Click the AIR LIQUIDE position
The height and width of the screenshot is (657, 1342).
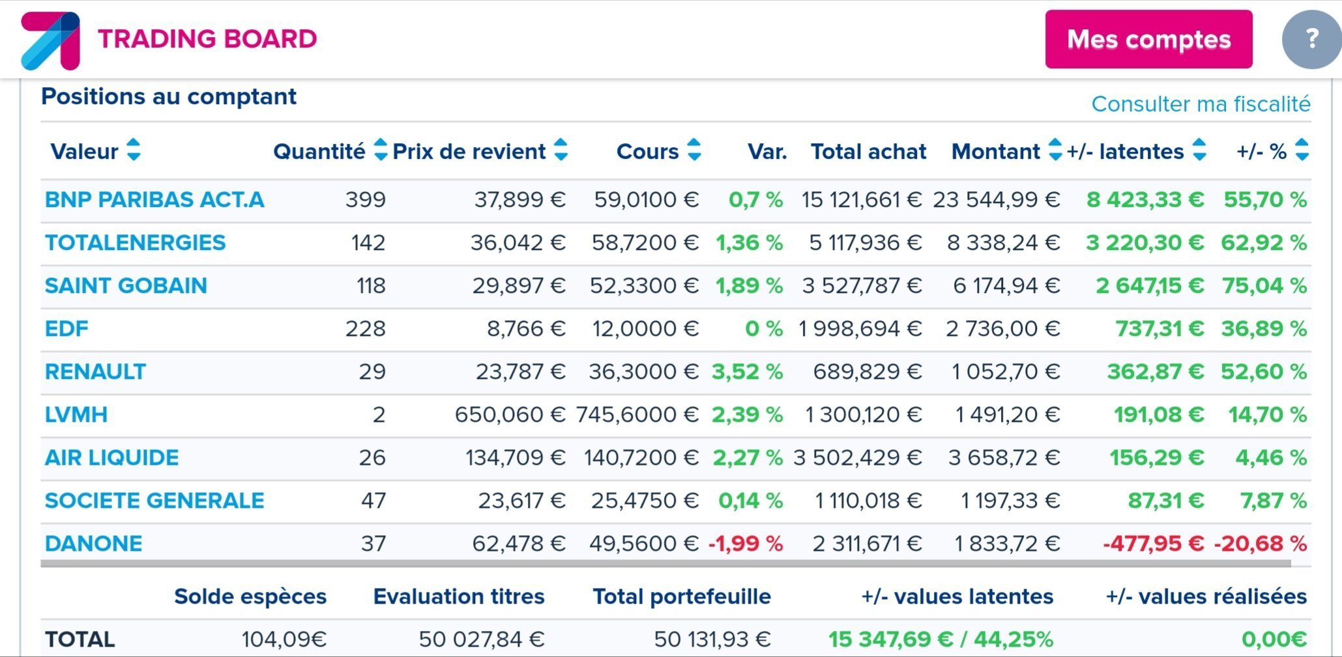111,458
